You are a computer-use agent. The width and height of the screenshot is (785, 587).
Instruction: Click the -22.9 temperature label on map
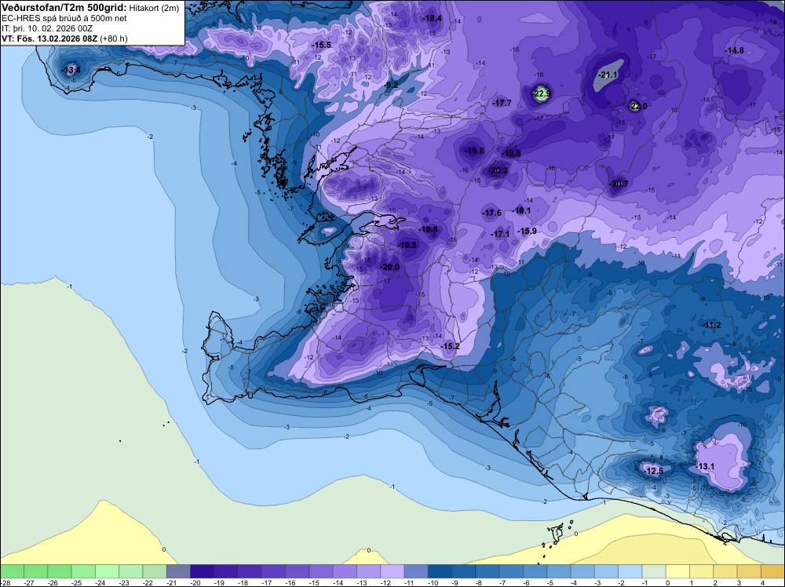coord(542,93)
